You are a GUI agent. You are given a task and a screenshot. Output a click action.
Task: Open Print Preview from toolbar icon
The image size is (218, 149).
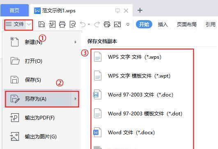(x=73, y=25)
